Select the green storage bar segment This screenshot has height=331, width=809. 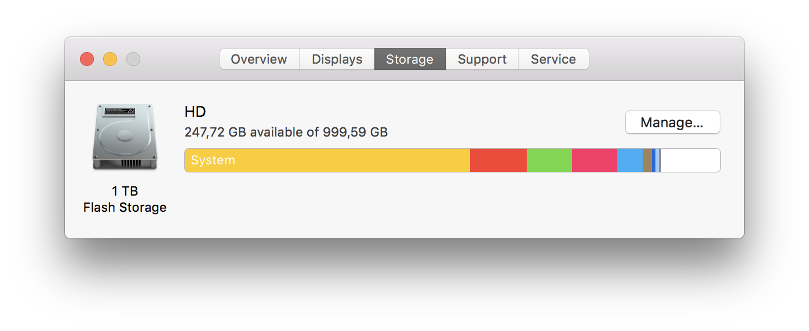(549, 160)
